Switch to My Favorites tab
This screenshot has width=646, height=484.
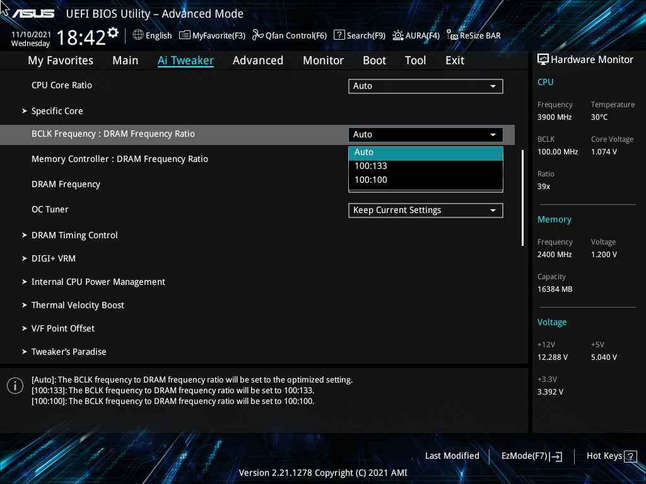point(61,60)
